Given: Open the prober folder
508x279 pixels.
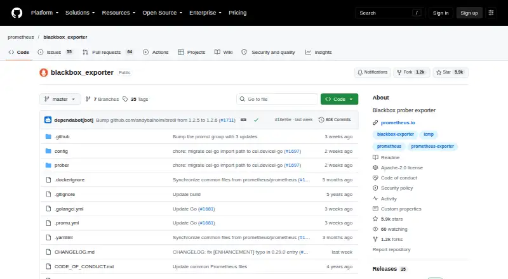Looking at the screenshot, I should pos(62,165).
